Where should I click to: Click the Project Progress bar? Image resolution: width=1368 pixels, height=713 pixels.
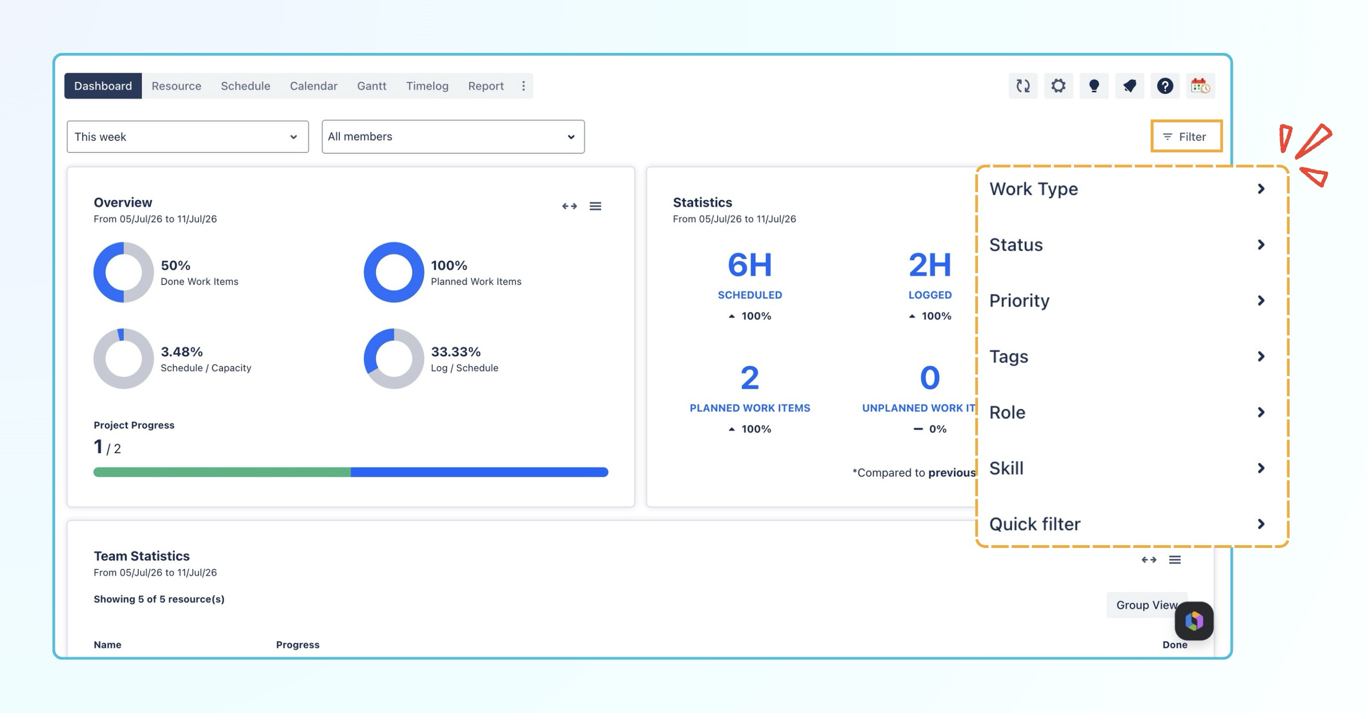pos(351,472)
